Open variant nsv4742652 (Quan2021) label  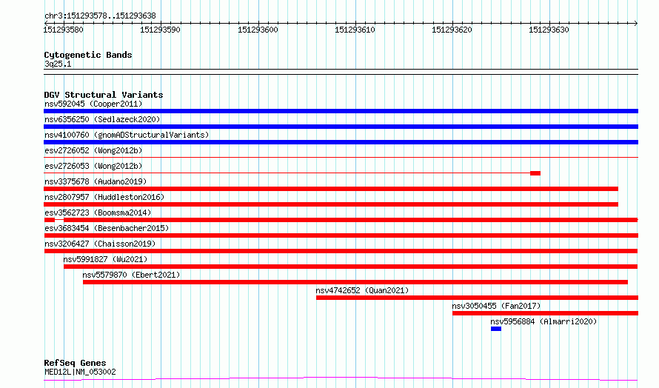click(x=362, y=290)
